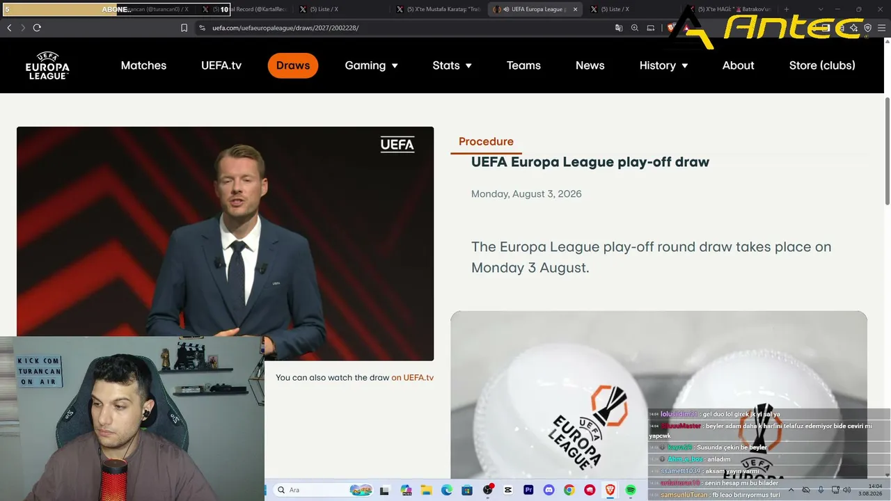This screenshot has height=501, width=891.
Task: Open Discord from taskbar
Action: pos(549,490)
